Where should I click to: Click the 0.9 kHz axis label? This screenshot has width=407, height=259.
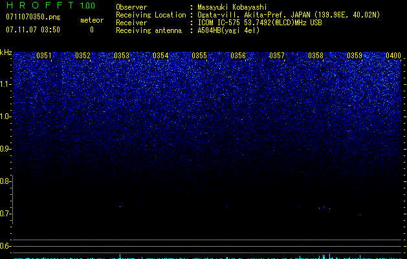coord(5,149)
